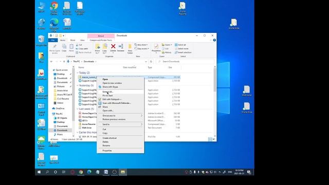Switch to large icons view toggle
Viewport: 329px width, 185px height.
click(x=214, y=139)
